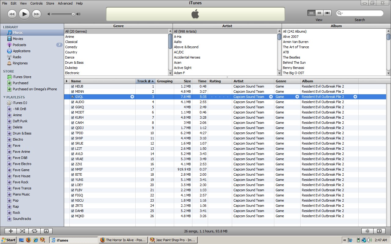391x244 pixels.
Task: Switch to grid album view
Action: 319,13
